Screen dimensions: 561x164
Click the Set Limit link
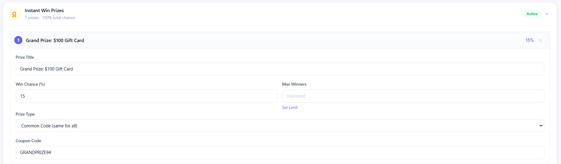(x=290, y=107)
